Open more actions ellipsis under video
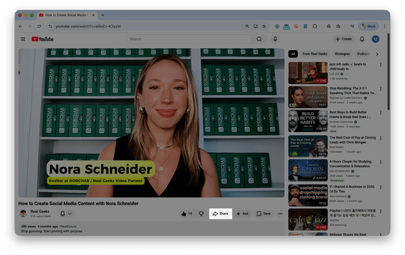 tap(280, 213)
